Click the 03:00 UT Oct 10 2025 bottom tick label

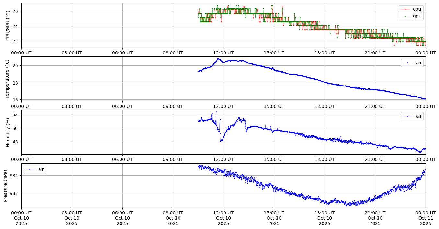click(72, 218)
